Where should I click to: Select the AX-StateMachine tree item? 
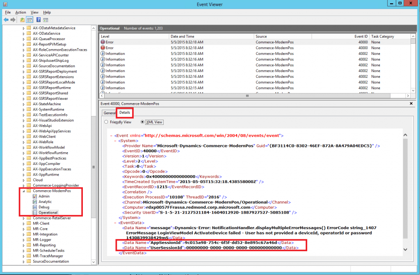[47, 104]
